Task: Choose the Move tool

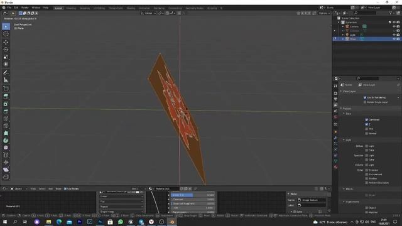Action: point(6,42)
